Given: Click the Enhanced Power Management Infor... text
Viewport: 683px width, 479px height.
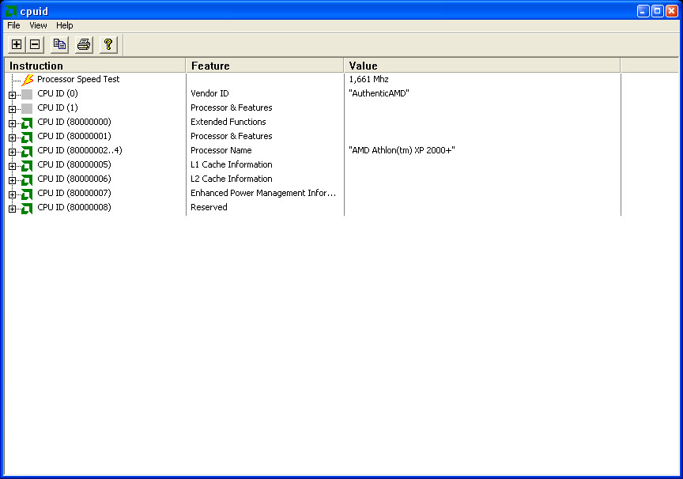Looking at the screenshot, I should coord(263,193).
